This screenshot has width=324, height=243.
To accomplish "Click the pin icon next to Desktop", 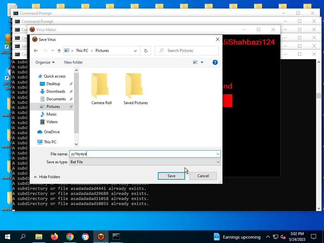I will [x=71, y=84].
